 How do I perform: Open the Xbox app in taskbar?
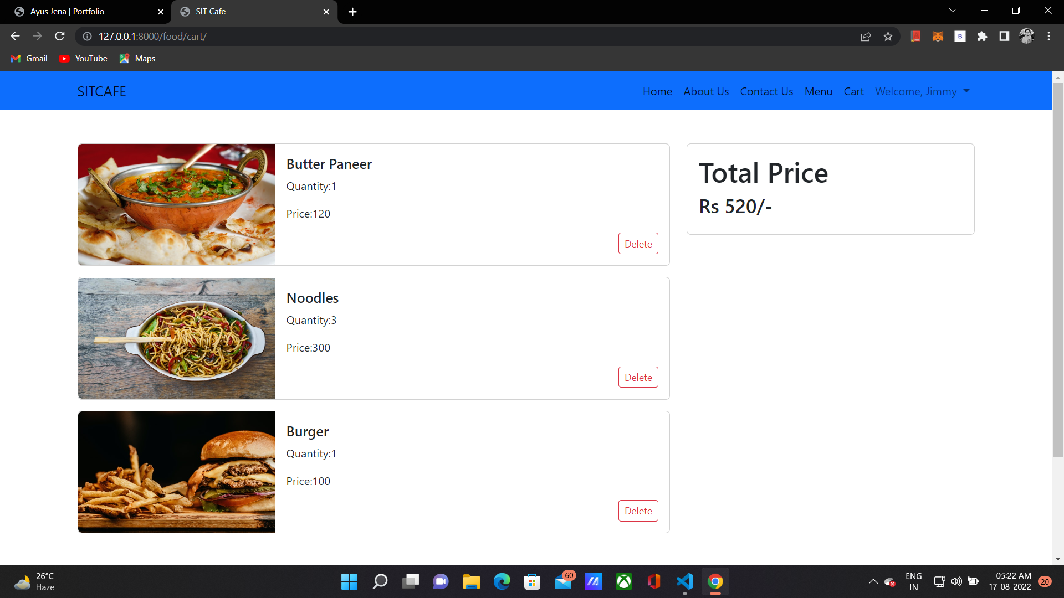[x=624, y=582]
